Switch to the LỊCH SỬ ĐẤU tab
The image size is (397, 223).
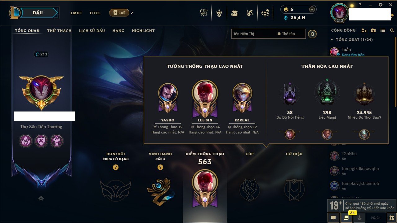pos(92,31)
